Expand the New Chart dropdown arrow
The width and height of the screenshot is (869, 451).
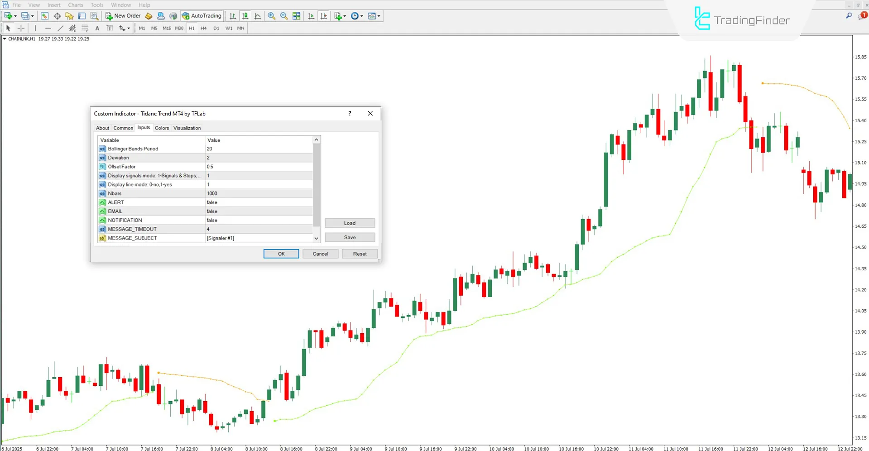point(15,16)
